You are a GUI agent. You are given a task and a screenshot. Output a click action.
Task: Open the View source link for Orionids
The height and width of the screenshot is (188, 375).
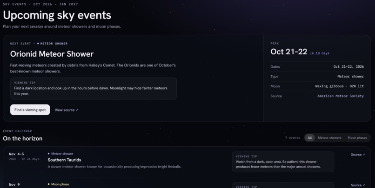[x=66, y=110]
